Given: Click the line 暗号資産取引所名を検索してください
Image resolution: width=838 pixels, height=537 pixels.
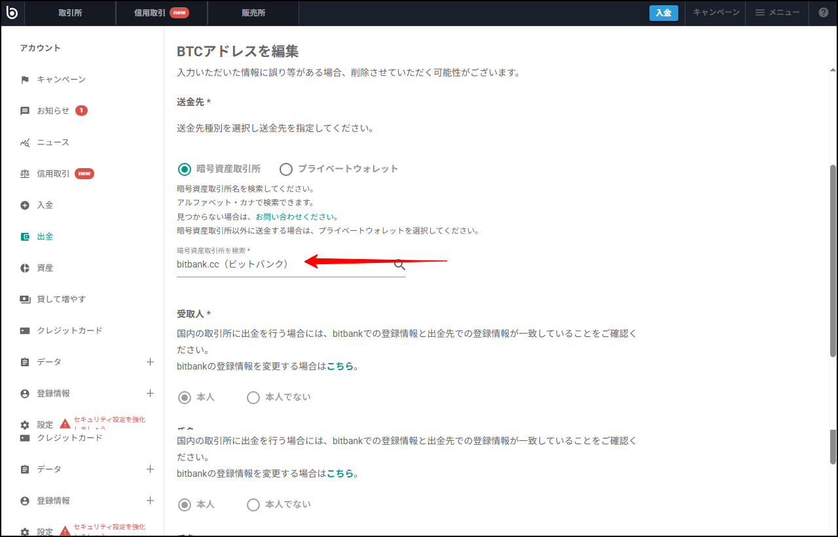Looking at the screenshot, I should 246,188.
